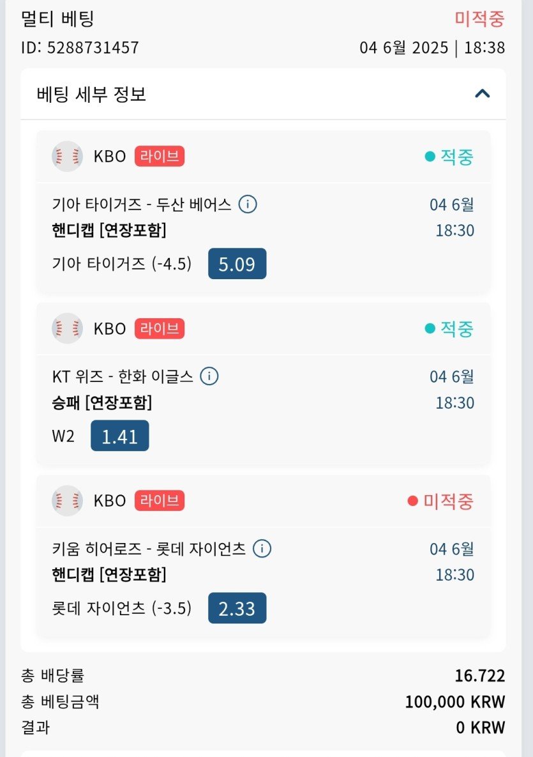This screenshot has width=533, height=757.
Task: Select the 1.41 odds button
Action: point(119,436)
